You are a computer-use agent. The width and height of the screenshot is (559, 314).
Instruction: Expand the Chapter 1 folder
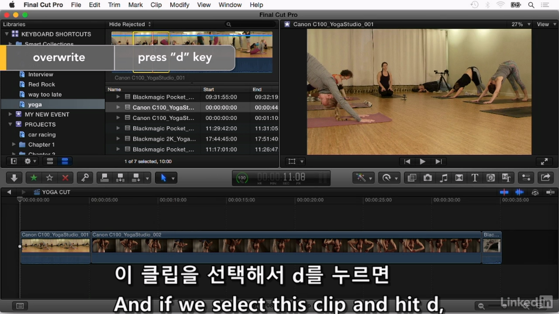click(14, 144)
